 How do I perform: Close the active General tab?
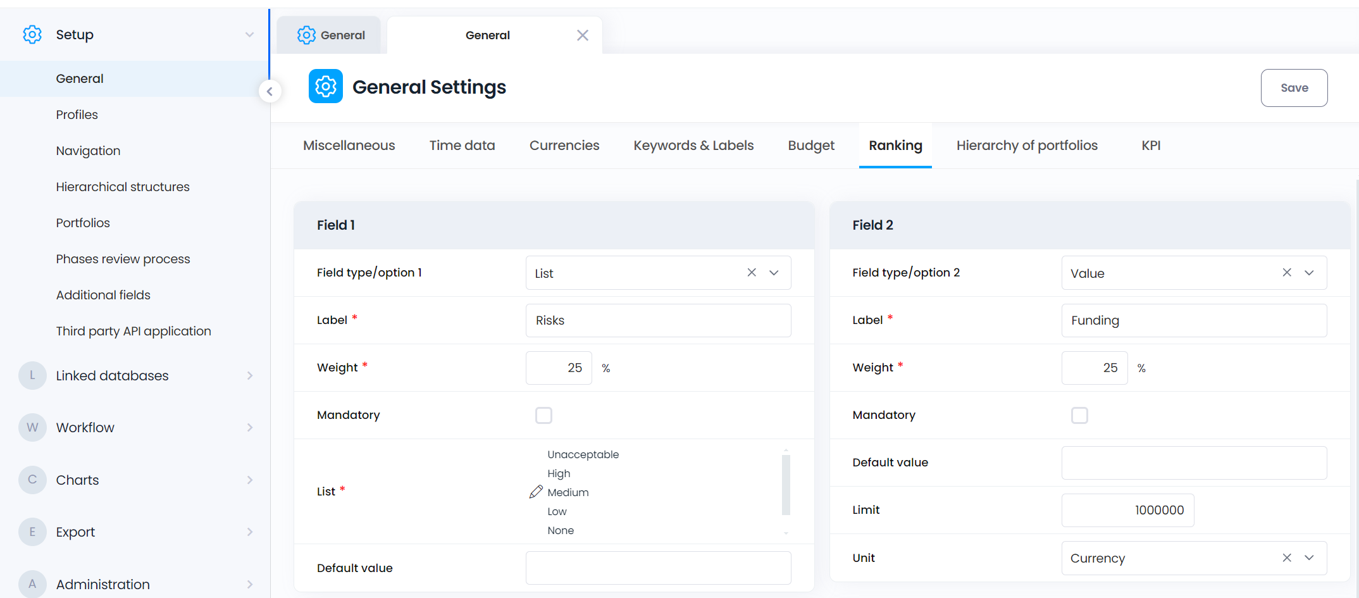pos(582,35)
